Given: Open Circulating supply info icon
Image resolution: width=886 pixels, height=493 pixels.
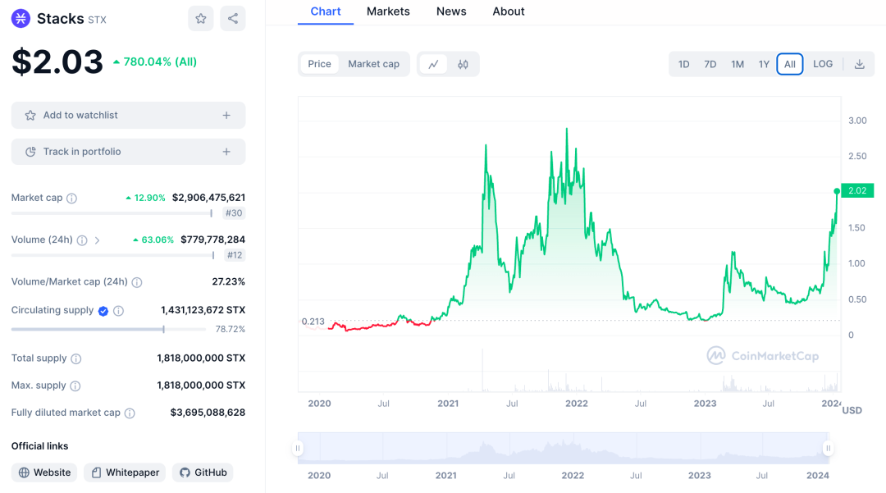Looking at the screenshot, I should point(118,311).
